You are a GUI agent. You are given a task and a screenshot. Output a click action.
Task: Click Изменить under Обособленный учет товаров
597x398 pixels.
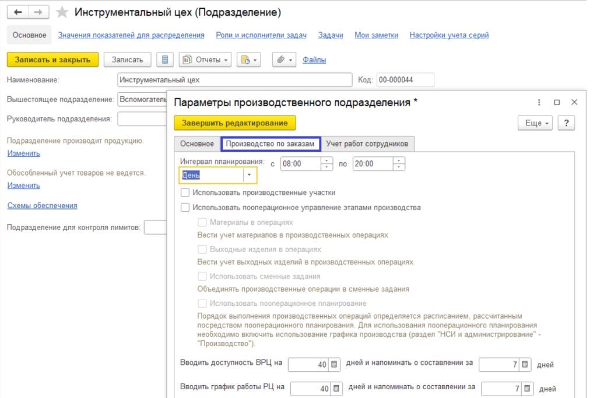coord(23,185)
